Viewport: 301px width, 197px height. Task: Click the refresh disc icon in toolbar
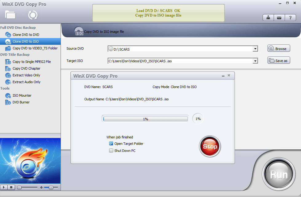point(33,15)
